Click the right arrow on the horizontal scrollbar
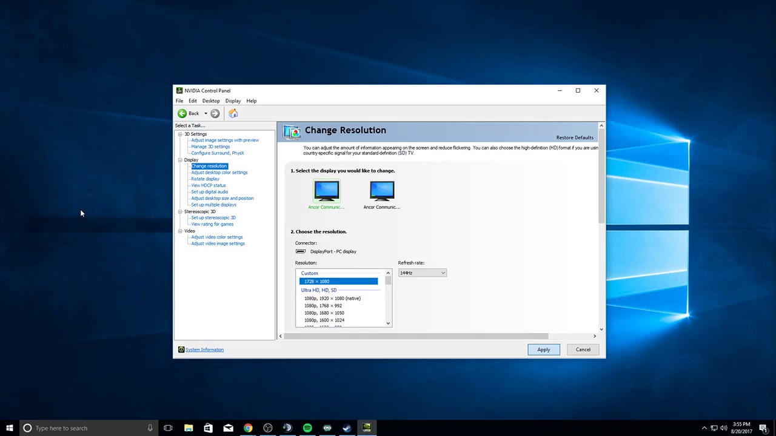This screenshot has width=776, height=436. (595, 336)
